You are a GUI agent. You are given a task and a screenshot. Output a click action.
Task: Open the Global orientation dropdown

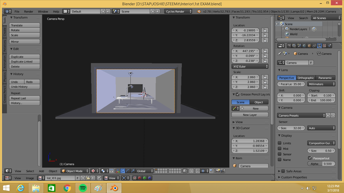[x=145, y=171]
